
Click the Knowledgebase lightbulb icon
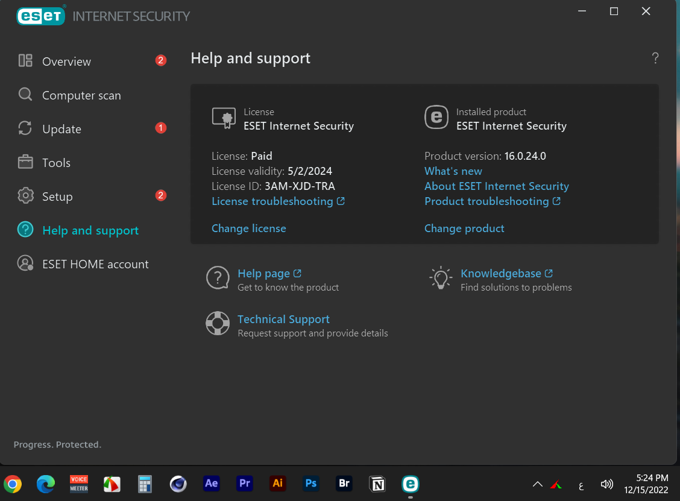tap(441, 278)
